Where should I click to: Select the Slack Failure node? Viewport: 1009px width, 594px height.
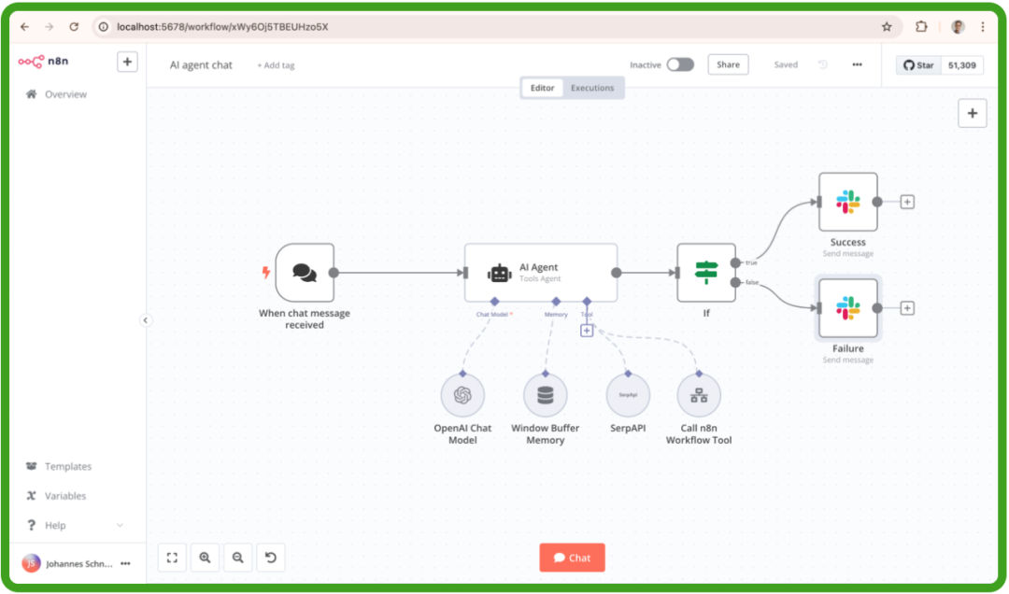point(847,308)
